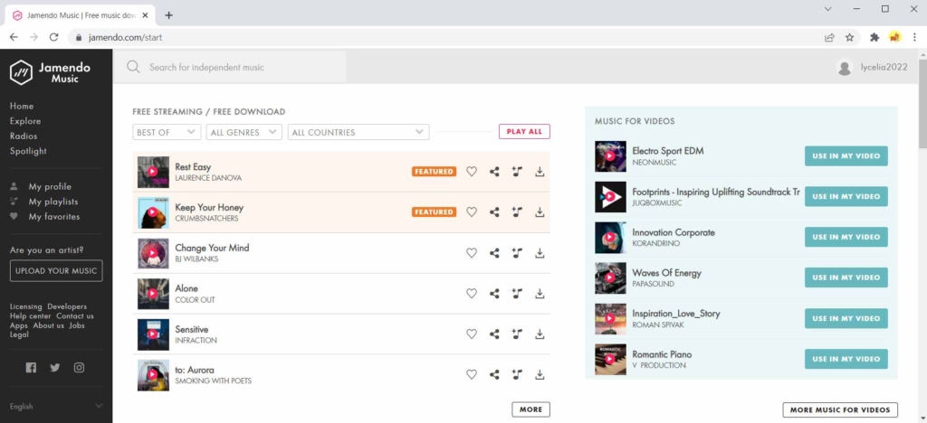Click the search for independent music field

pyautogui.click(x=230, y=67)
